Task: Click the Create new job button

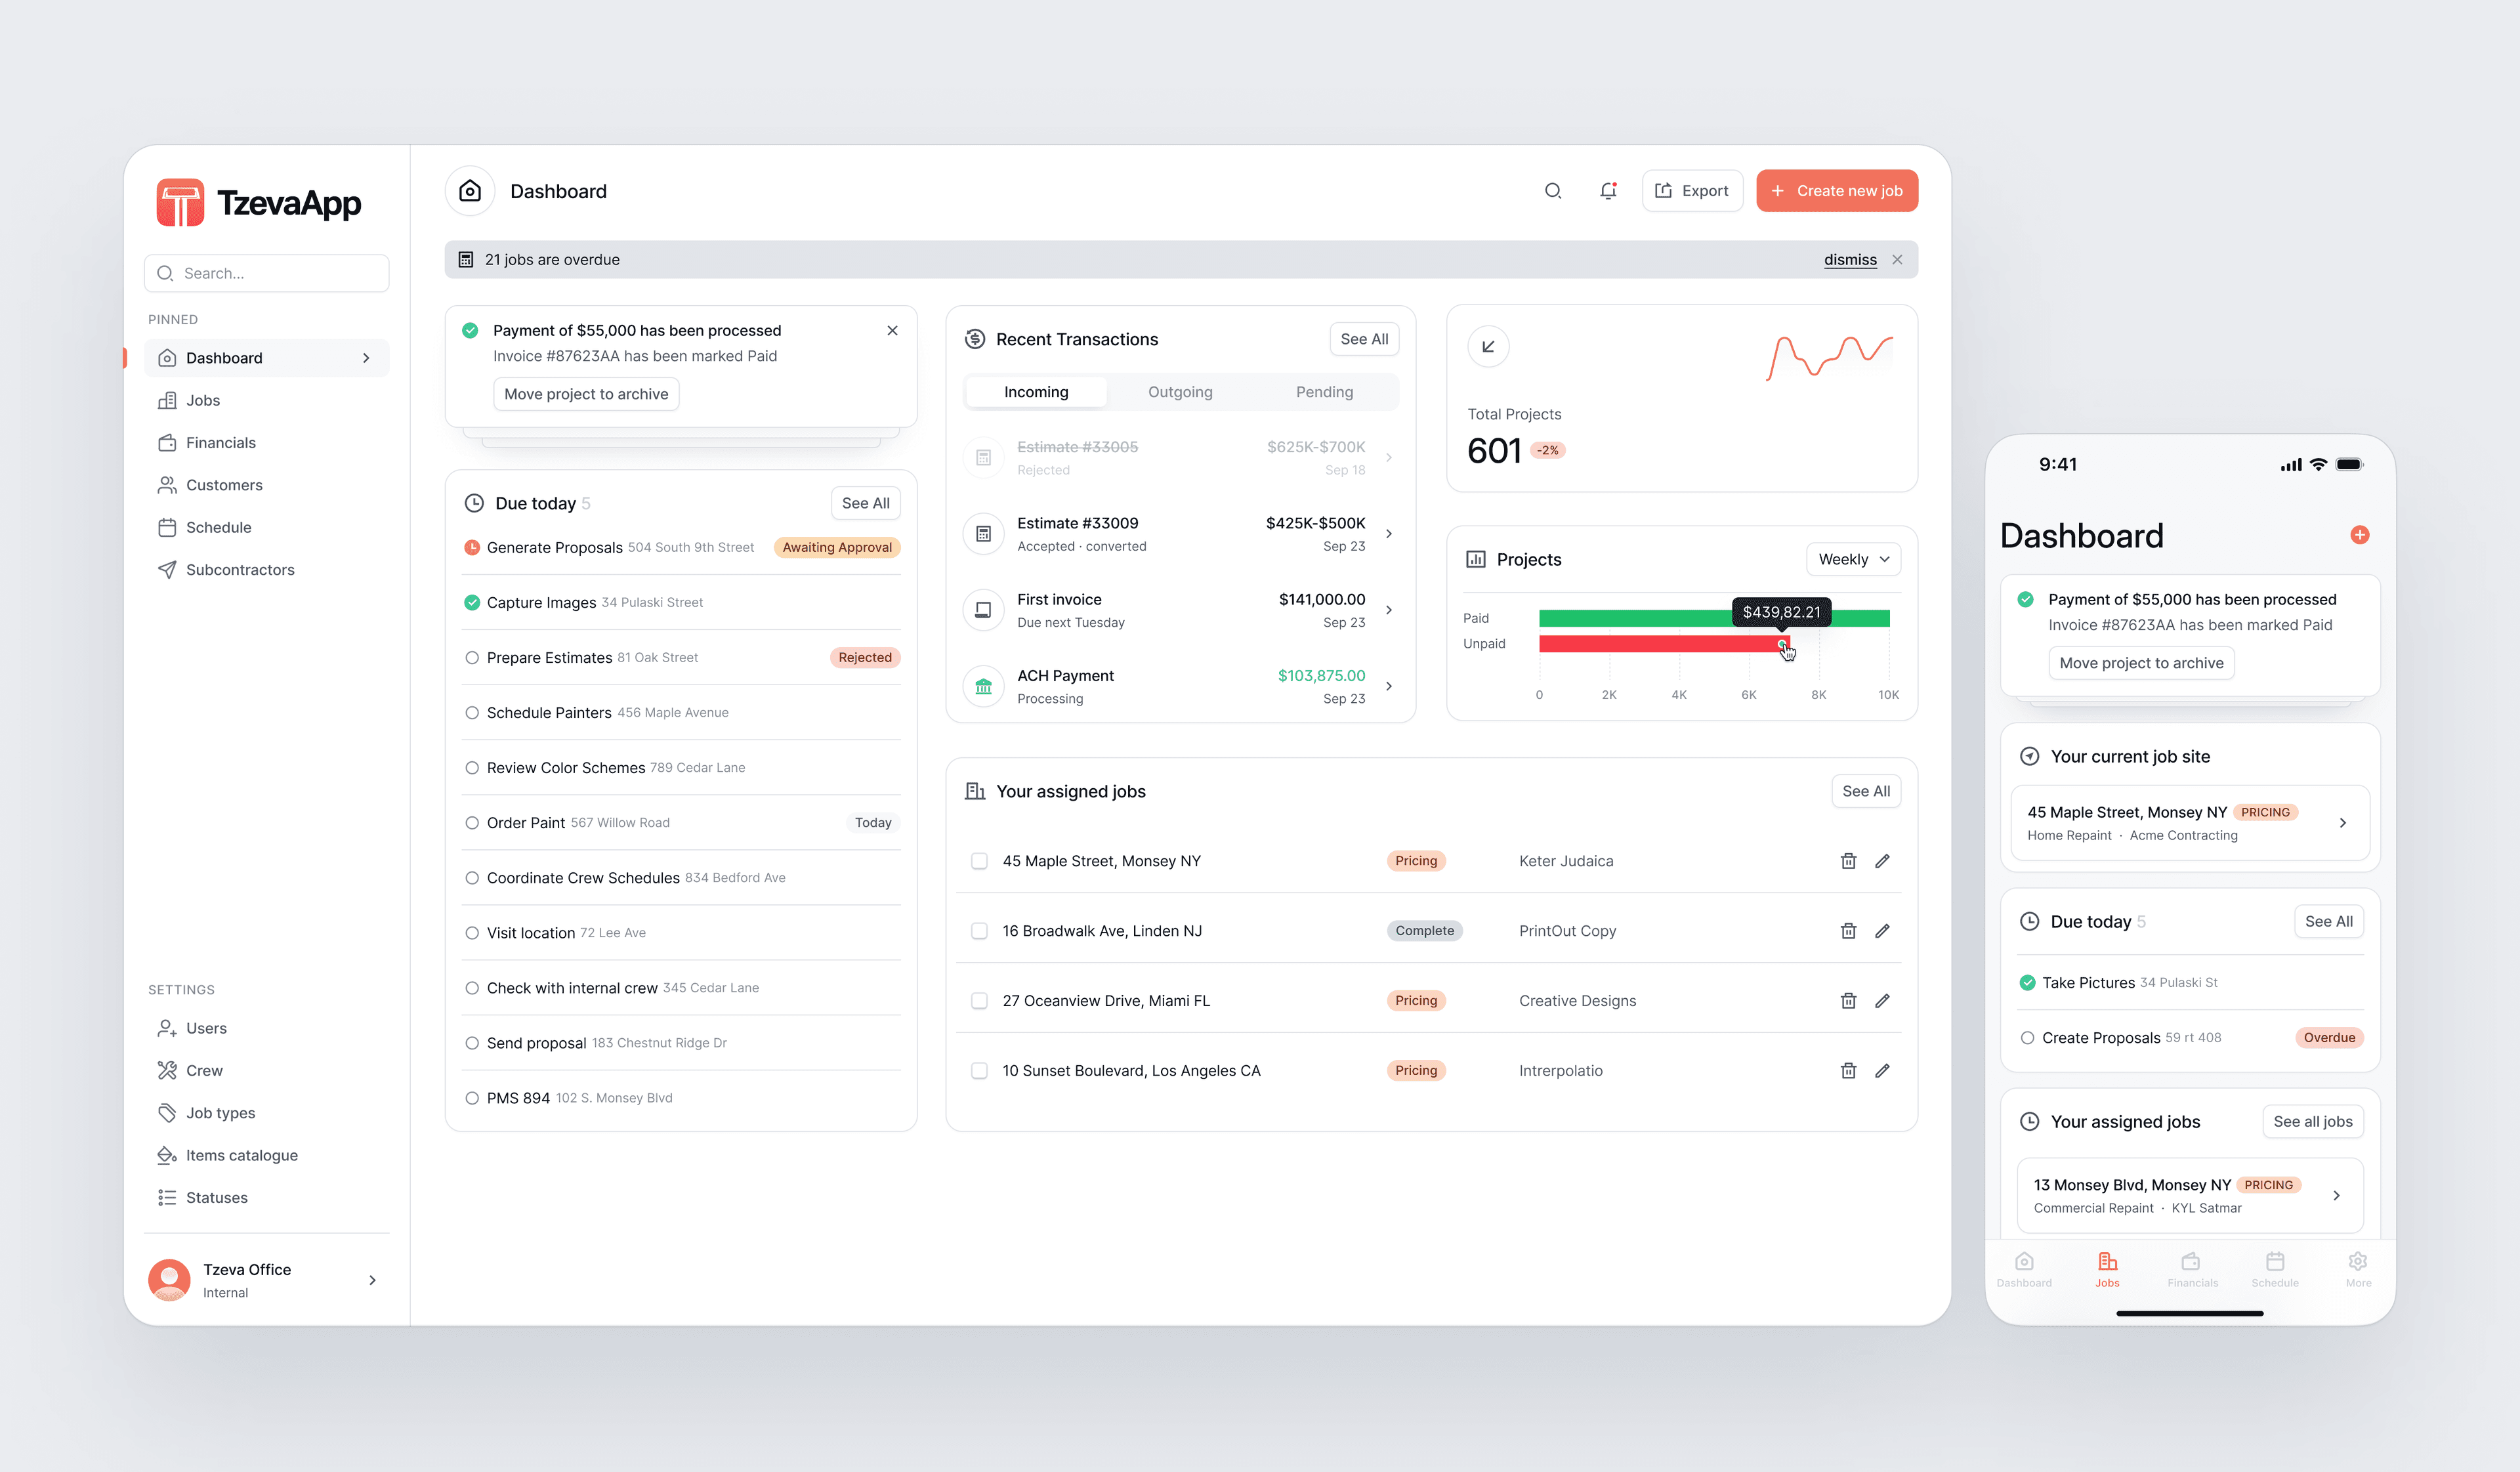Action: tap(1836, 191)
